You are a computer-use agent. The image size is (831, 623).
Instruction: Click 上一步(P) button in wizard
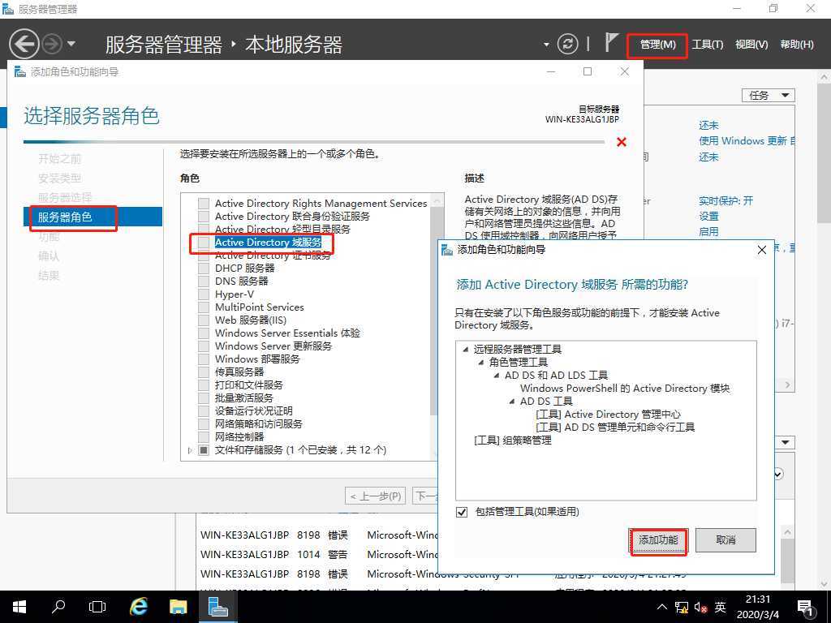pyautogui.click(x=375, y=496)
